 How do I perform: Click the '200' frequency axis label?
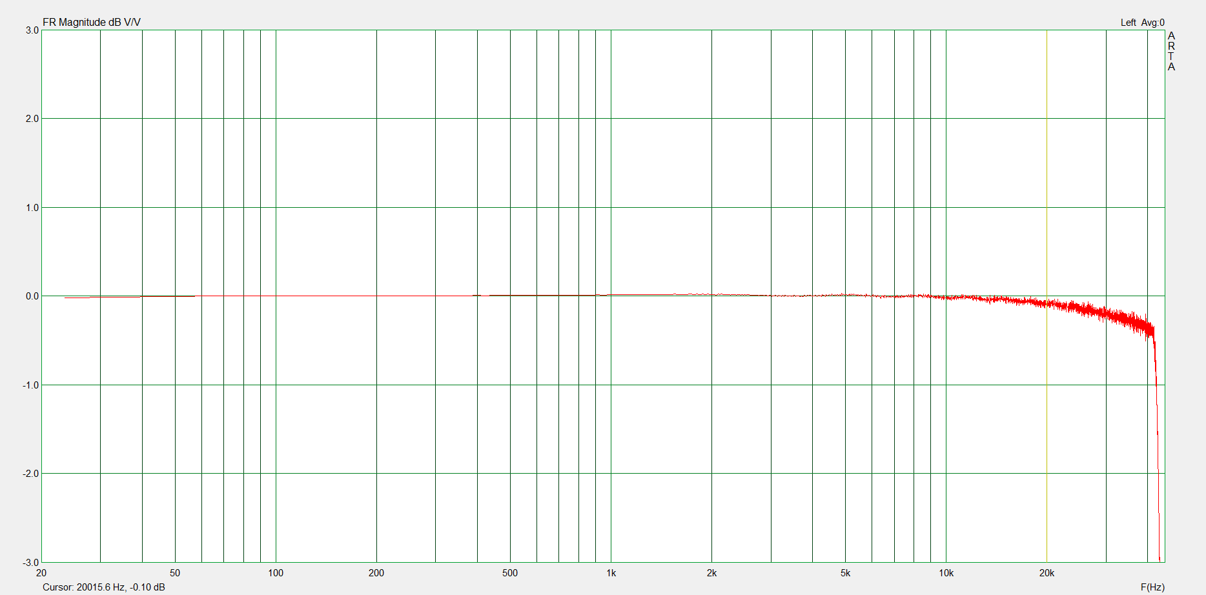(x=376, y=573)
